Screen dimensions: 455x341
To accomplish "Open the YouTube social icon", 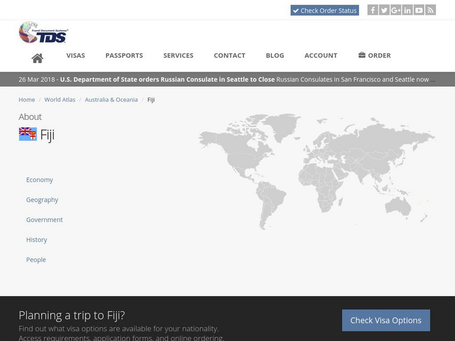I will pyautogui.click(x=419, y=10).
